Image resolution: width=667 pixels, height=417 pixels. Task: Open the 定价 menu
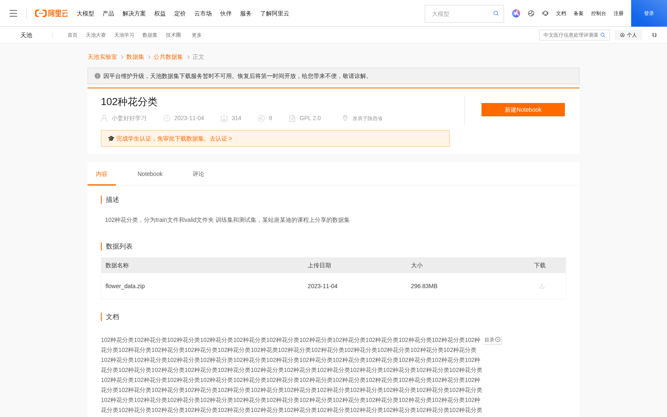(180, 13)
